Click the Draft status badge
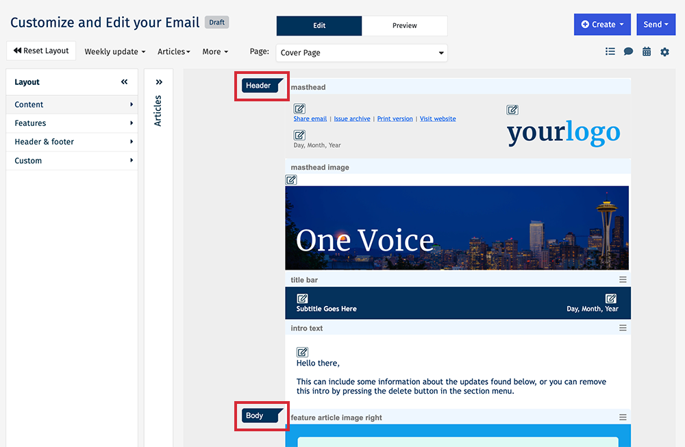 click(216, 23)
